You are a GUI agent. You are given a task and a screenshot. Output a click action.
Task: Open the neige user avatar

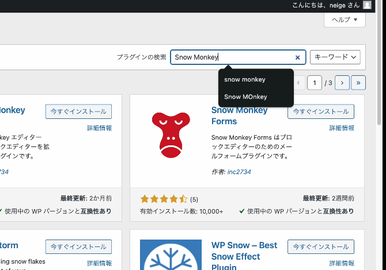click(367, 5)
